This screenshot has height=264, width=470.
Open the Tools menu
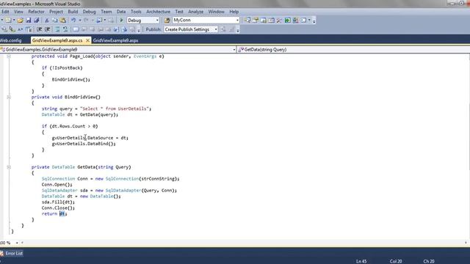pyautogui.click(x=136, y=12)
